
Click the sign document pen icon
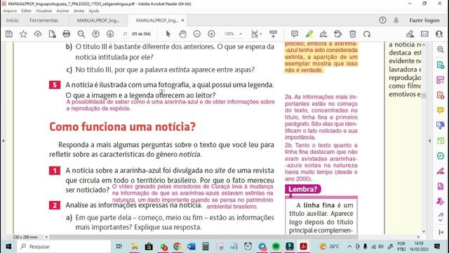(323, 34)
